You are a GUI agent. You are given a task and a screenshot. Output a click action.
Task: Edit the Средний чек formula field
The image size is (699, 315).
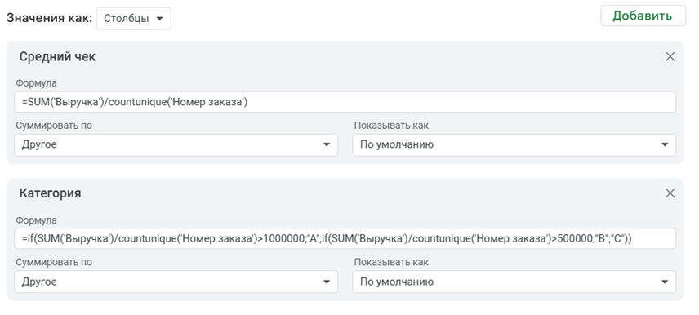345,102
